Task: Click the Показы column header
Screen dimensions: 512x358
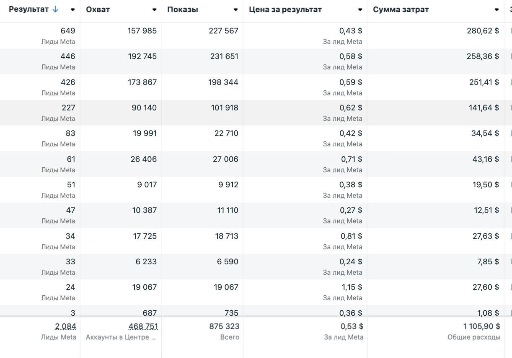Action: coord(183,10)
